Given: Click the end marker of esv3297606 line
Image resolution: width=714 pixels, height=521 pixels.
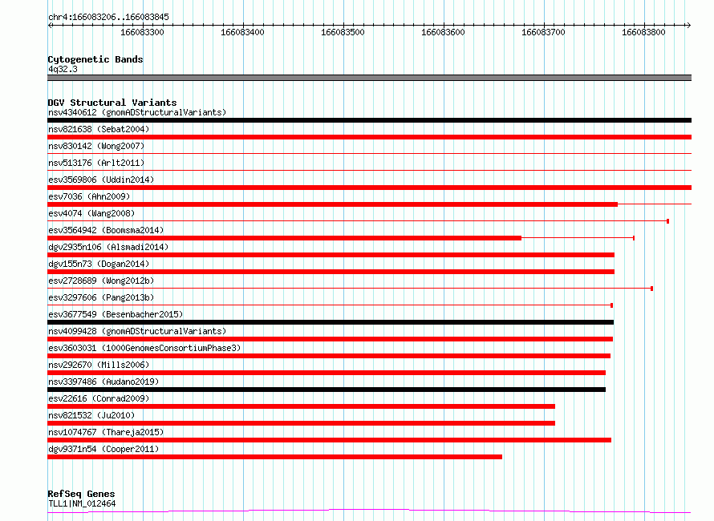Looking at the screenshot, I should 611,305.
